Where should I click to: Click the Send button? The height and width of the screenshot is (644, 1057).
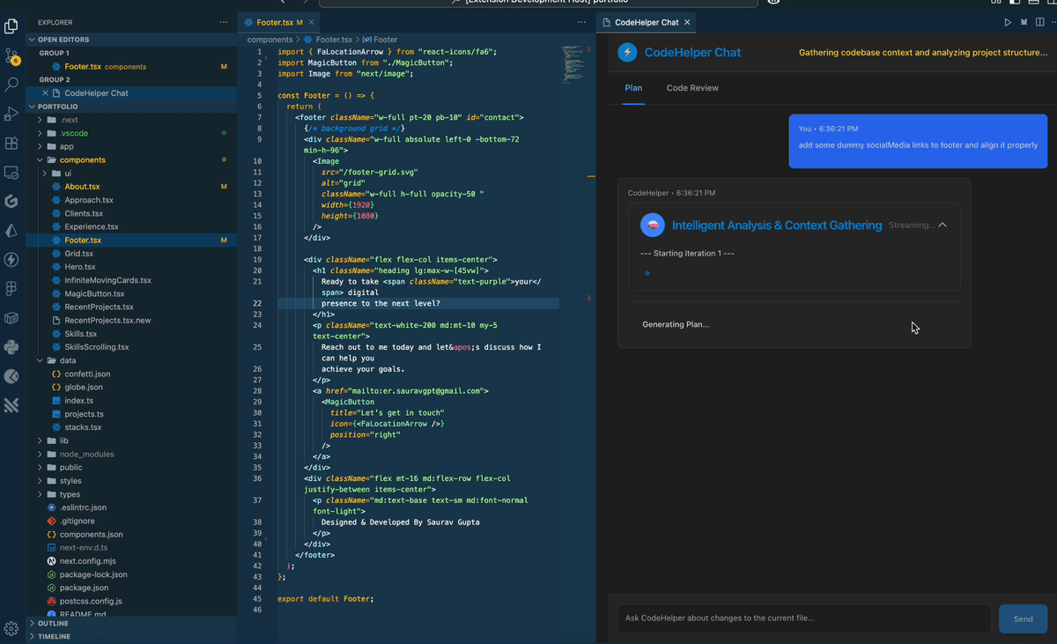pos(1023,618)
